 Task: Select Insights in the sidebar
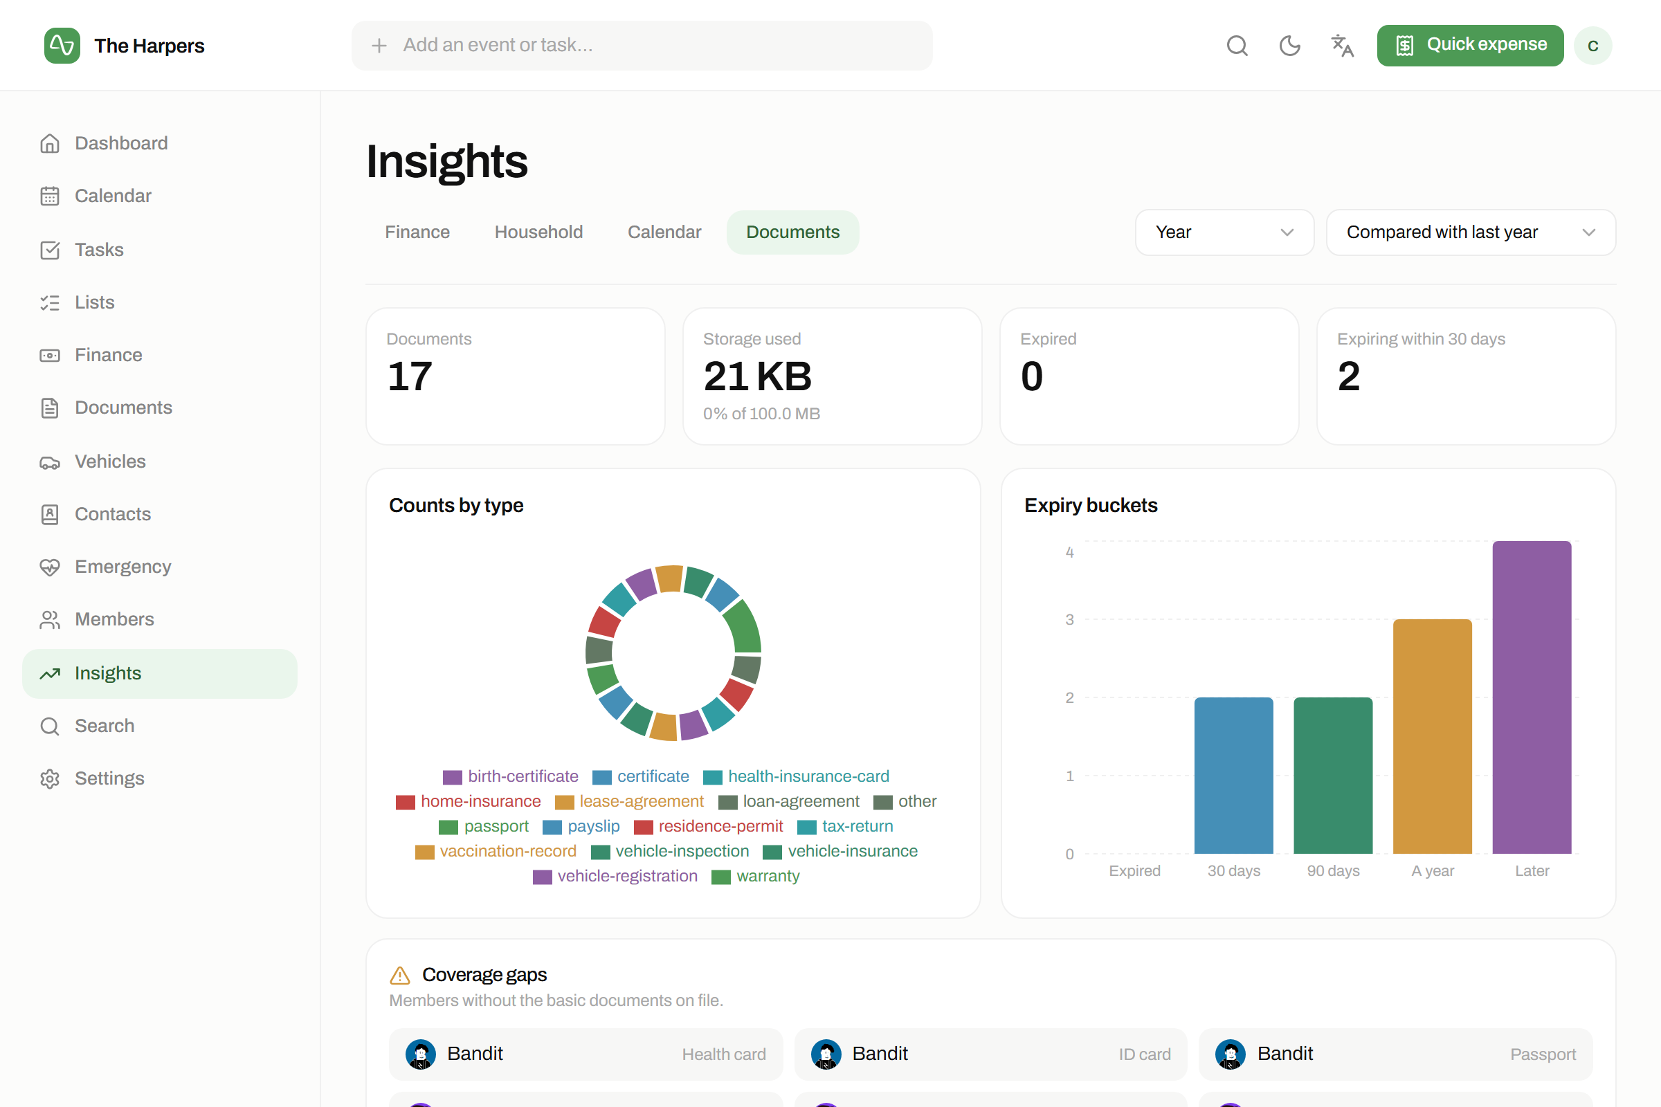coord(160,673)
